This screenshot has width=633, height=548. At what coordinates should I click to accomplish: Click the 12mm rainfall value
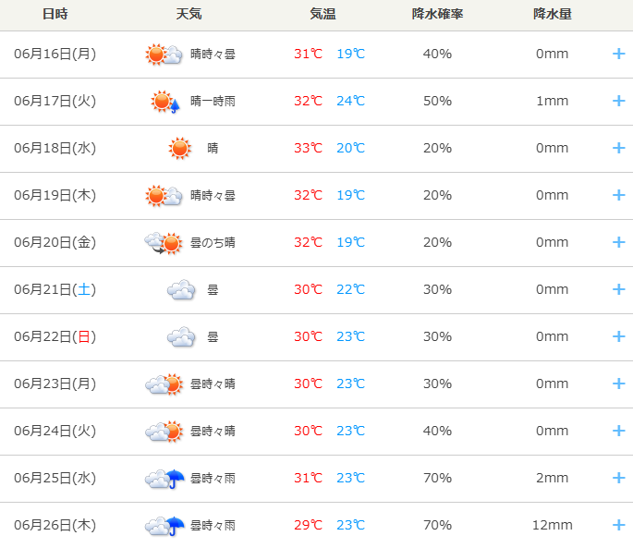[x=553, y=525]
